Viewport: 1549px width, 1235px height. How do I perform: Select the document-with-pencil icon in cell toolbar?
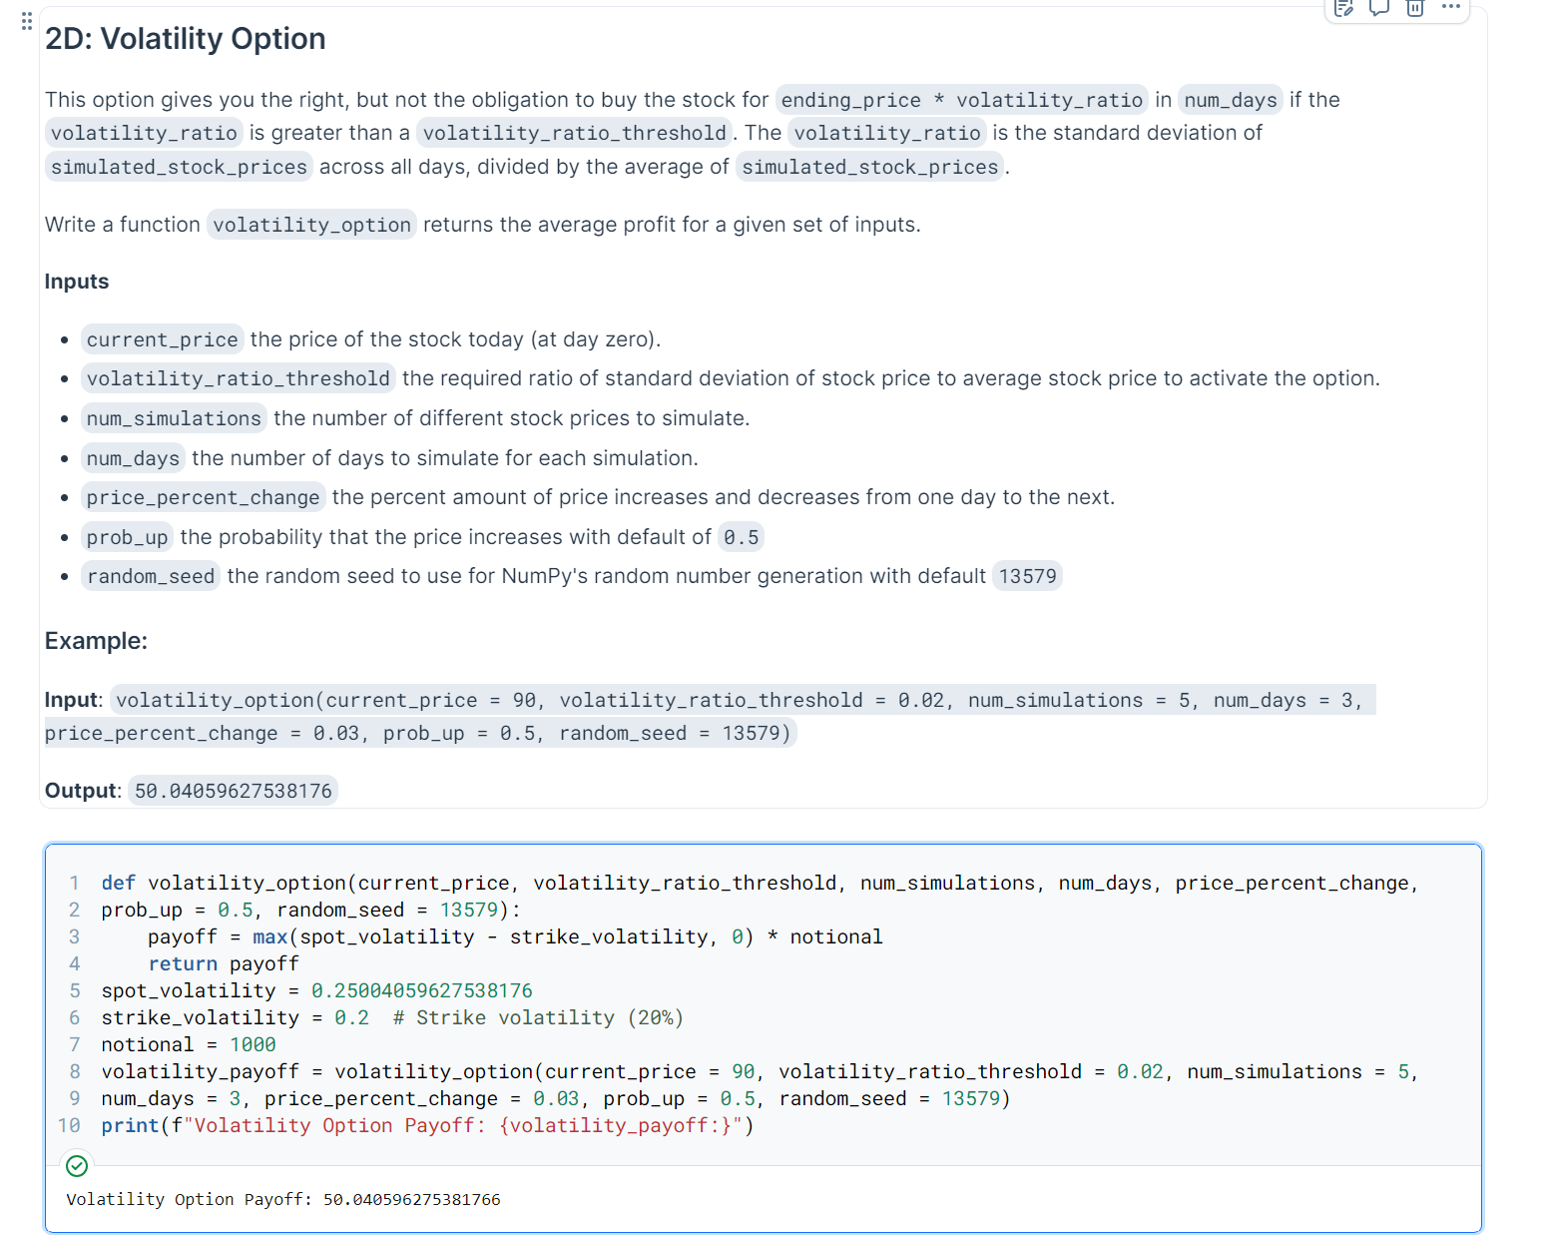[1342, 9]
